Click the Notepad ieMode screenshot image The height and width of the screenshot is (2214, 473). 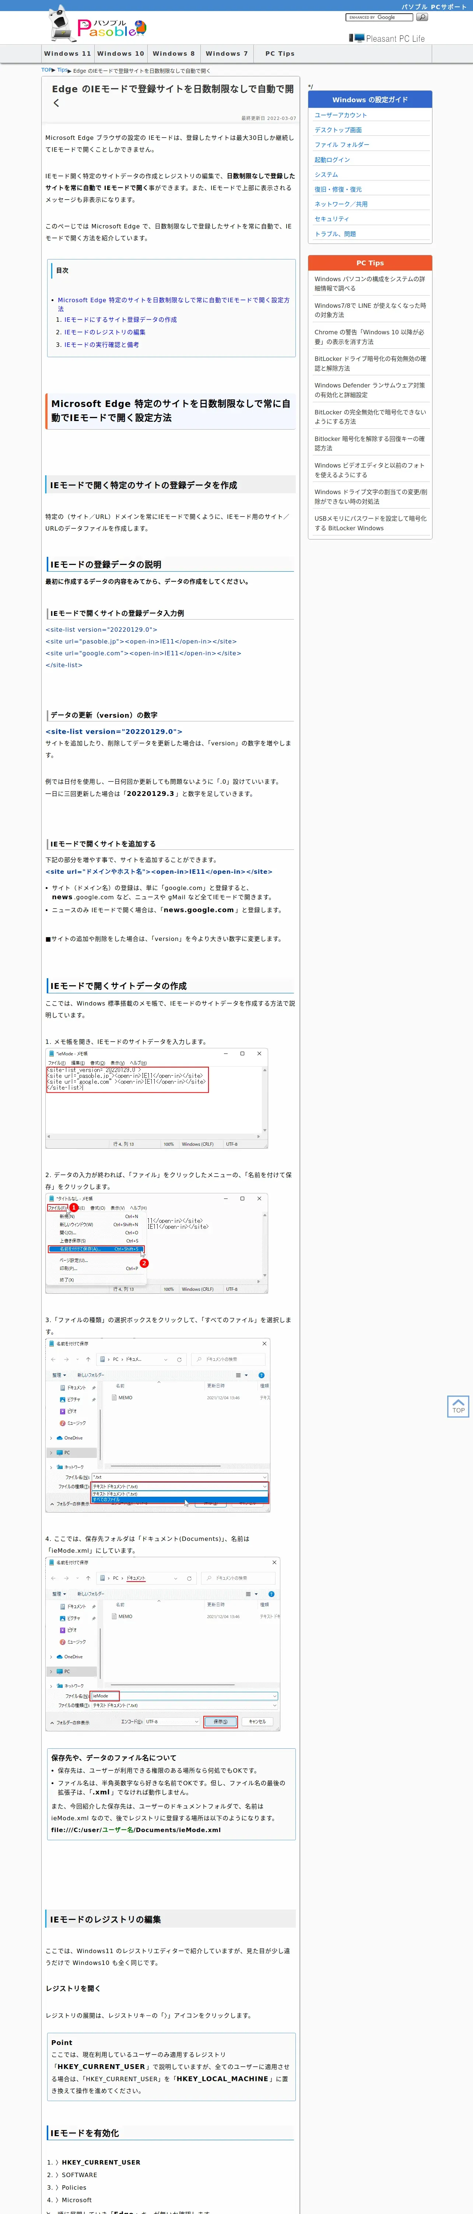(156, 1099)
